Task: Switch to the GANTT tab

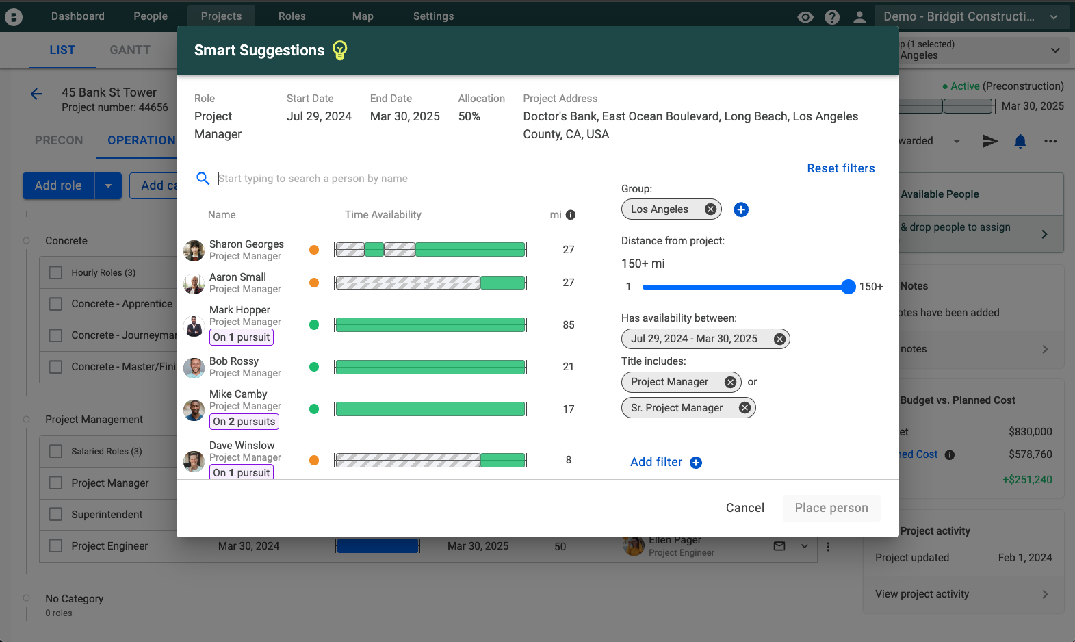Action: pos(130,50)
